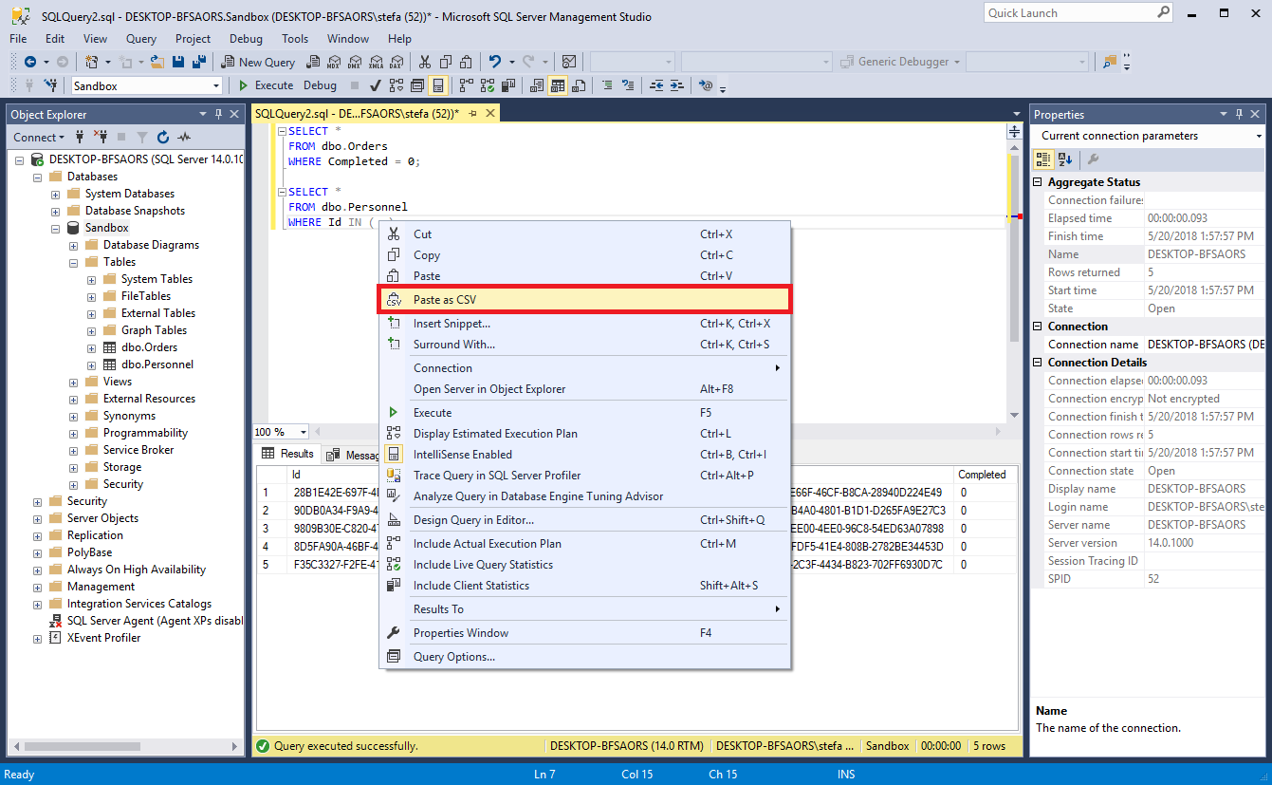Toggle Include Live Query Statistics menu entry
Image resolution: width=1272 pixels, height=785 pixels.
click(x=585, y=565)
